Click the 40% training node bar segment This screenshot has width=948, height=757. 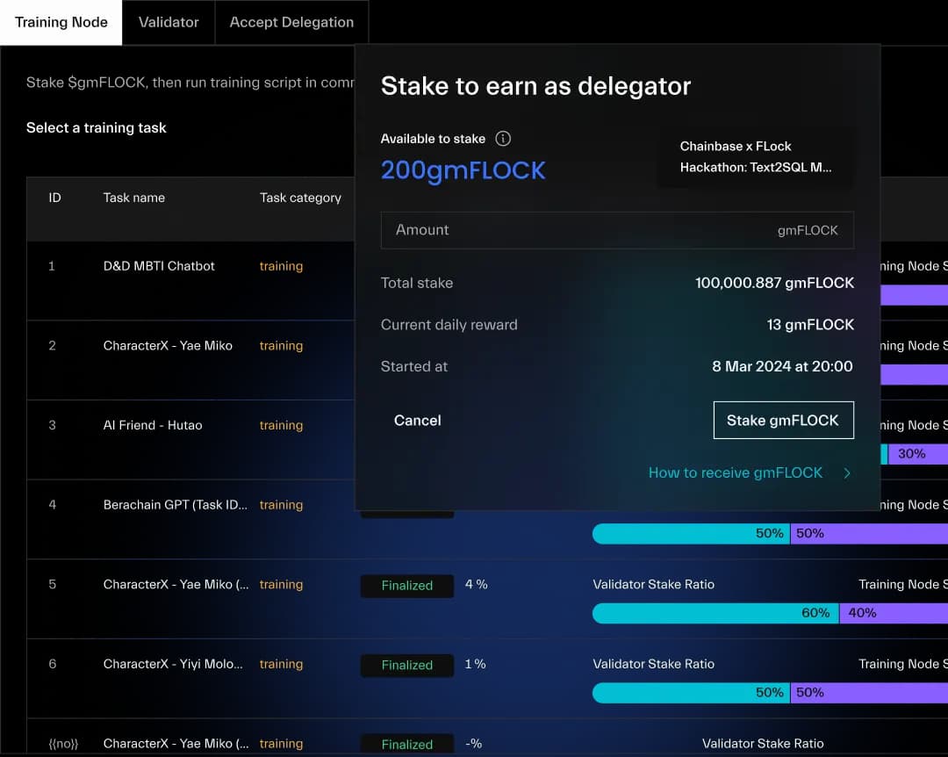pyautogui.click(x=894, y=613)
